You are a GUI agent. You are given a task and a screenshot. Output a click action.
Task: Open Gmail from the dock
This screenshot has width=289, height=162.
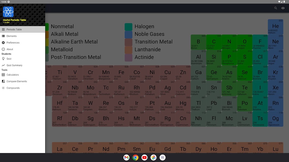click(126, 158)
